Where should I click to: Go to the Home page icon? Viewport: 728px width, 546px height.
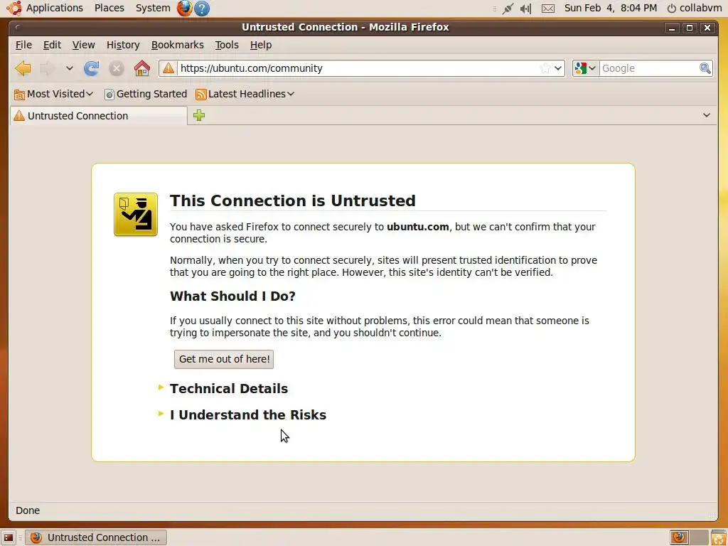(142, 68)
